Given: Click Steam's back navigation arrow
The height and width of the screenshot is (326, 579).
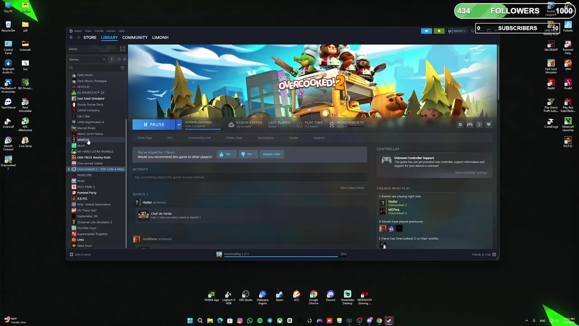Looking at the screenshot, I should tap(71, 38).
